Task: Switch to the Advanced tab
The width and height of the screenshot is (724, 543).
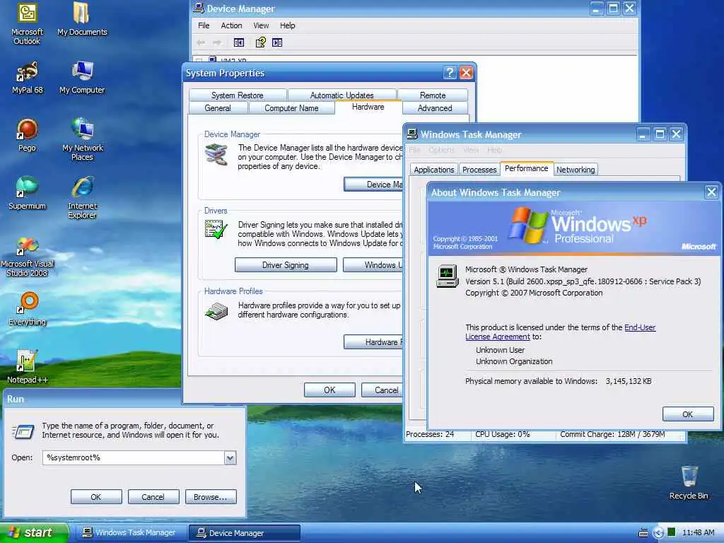Action: click(x=435, y=108)
